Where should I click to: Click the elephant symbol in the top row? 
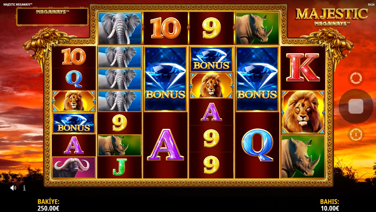tap(120, 28)
